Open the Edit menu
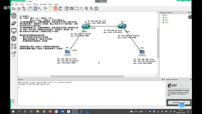 pos(17,4)
